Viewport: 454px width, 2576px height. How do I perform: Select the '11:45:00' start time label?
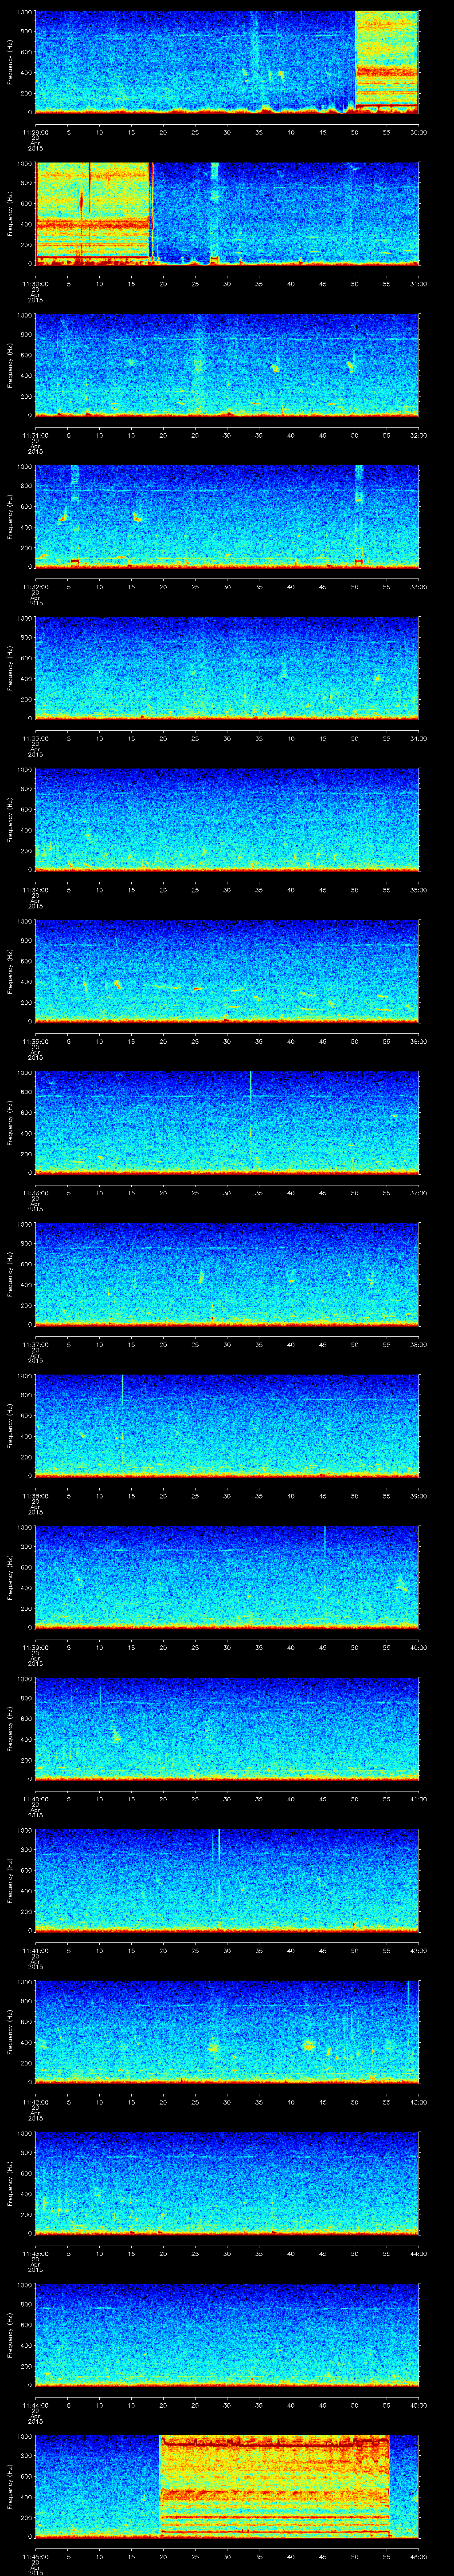pos(35,2556)
